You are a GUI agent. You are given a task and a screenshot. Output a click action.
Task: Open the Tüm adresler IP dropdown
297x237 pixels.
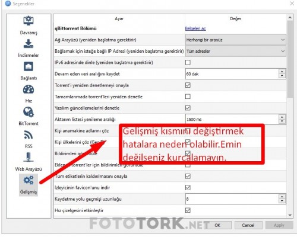click(236, 52)
